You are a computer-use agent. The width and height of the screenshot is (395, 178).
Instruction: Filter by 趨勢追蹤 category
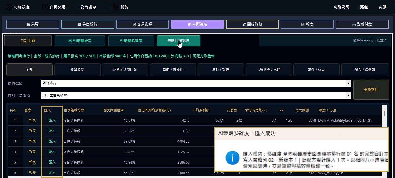pos(77,70)
